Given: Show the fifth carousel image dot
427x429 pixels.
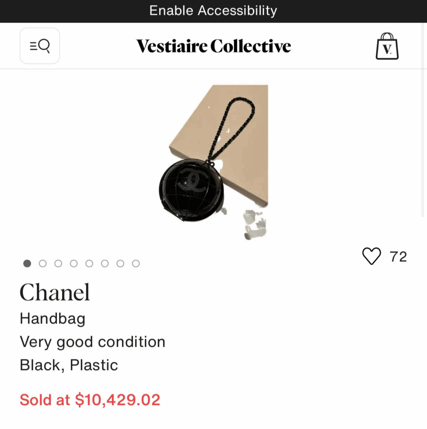Looking at the screenshot, I should pyautogui.click(x=89, y=264).
